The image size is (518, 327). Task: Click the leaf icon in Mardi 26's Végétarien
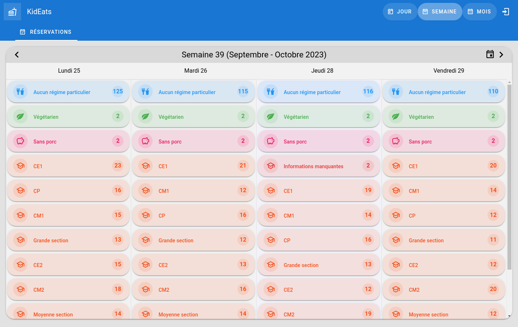(x=145, y=116)
